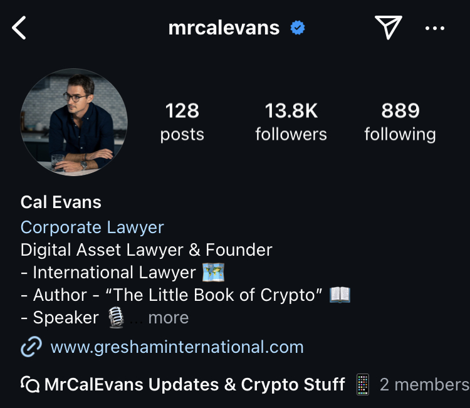View the 128 posts count

tap(182, 122)
